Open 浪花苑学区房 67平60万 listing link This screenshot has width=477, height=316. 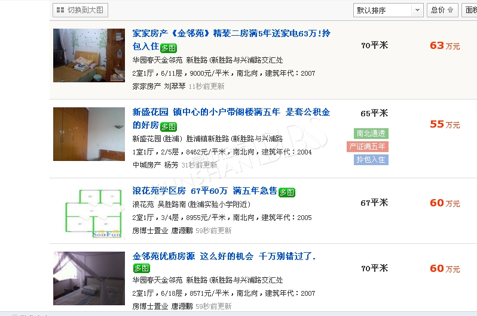click(205, 191)
